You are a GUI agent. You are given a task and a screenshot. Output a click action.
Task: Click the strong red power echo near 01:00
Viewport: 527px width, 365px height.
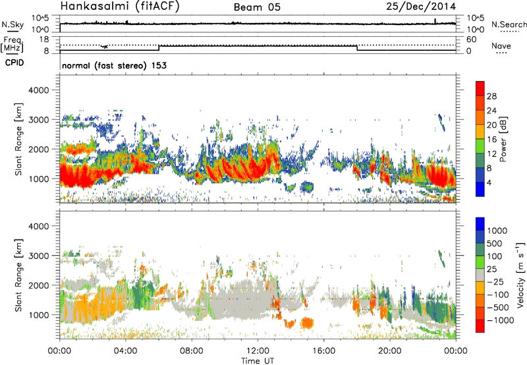[x=77, y=175]
